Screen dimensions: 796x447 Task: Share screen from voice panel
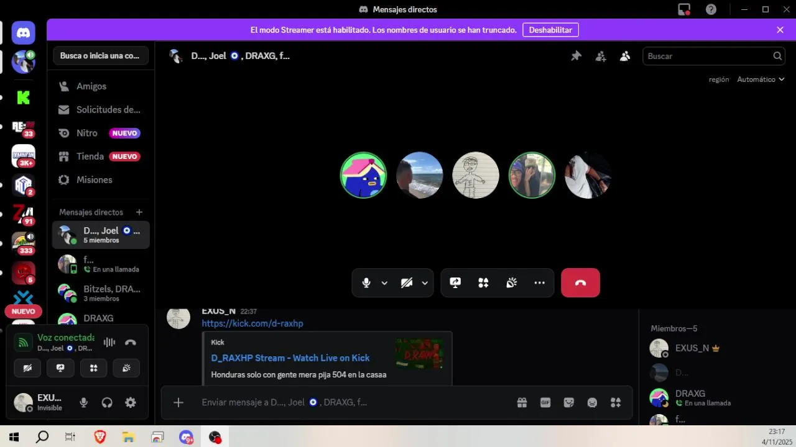coord(60,368)
